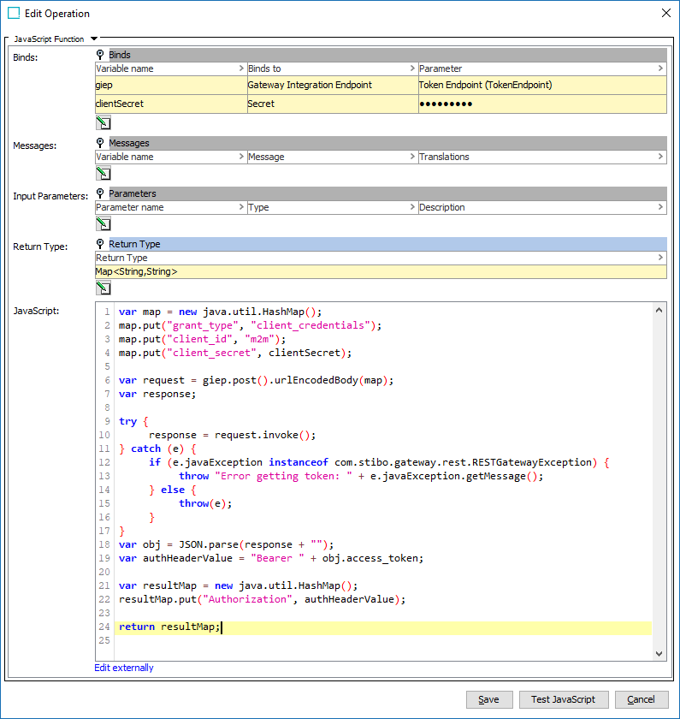This screenshot has width=680, height=719.
Task: Open the JavaScript Function type dropdown
Action: pyautogui.click(x=94, y=39)
